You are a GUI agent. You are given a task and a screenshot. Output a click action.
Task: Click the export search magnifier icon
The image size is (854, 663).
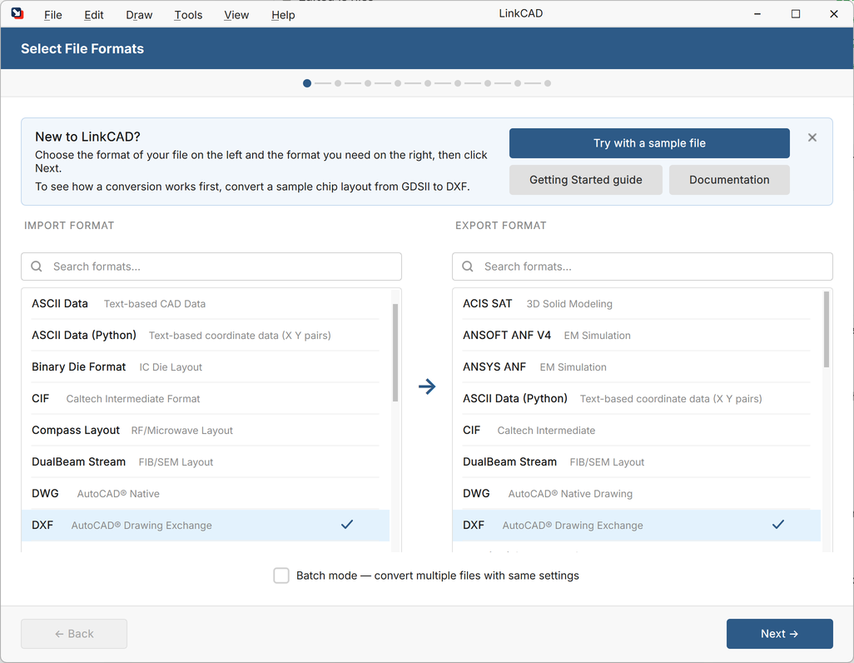pos(467,266)
